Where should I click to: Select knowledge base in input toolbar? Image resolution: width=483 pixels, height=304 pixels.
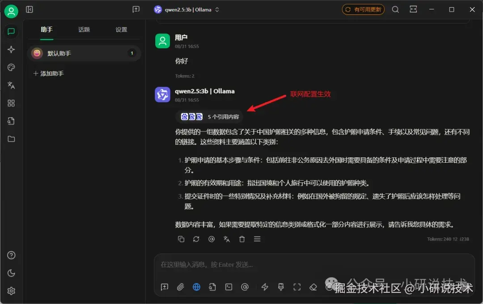(212, 287)
